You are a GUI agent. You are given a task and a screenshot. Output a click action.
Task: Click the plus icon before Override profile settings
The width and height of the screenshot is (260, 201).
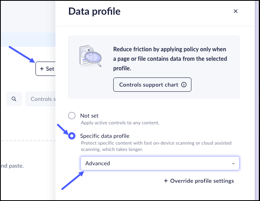pos(166,181)
